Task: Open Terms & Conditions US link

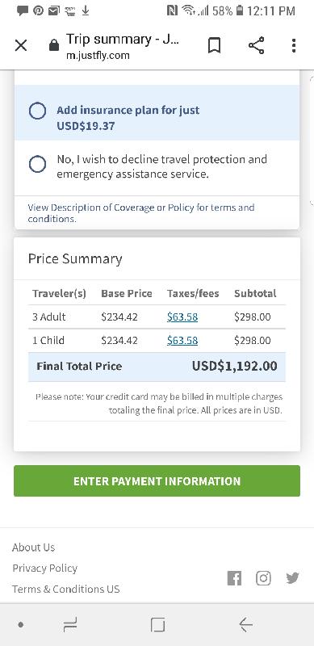Action: 66,589
